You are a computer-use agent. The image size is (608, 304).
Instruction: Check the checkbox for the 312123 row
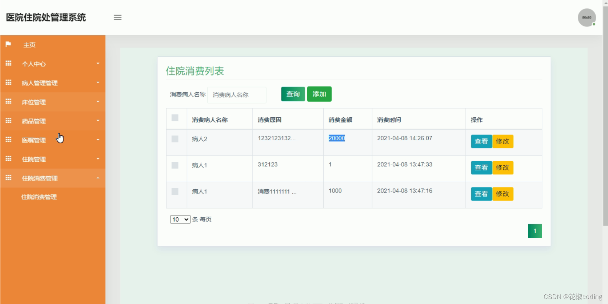tap(175, 165)
